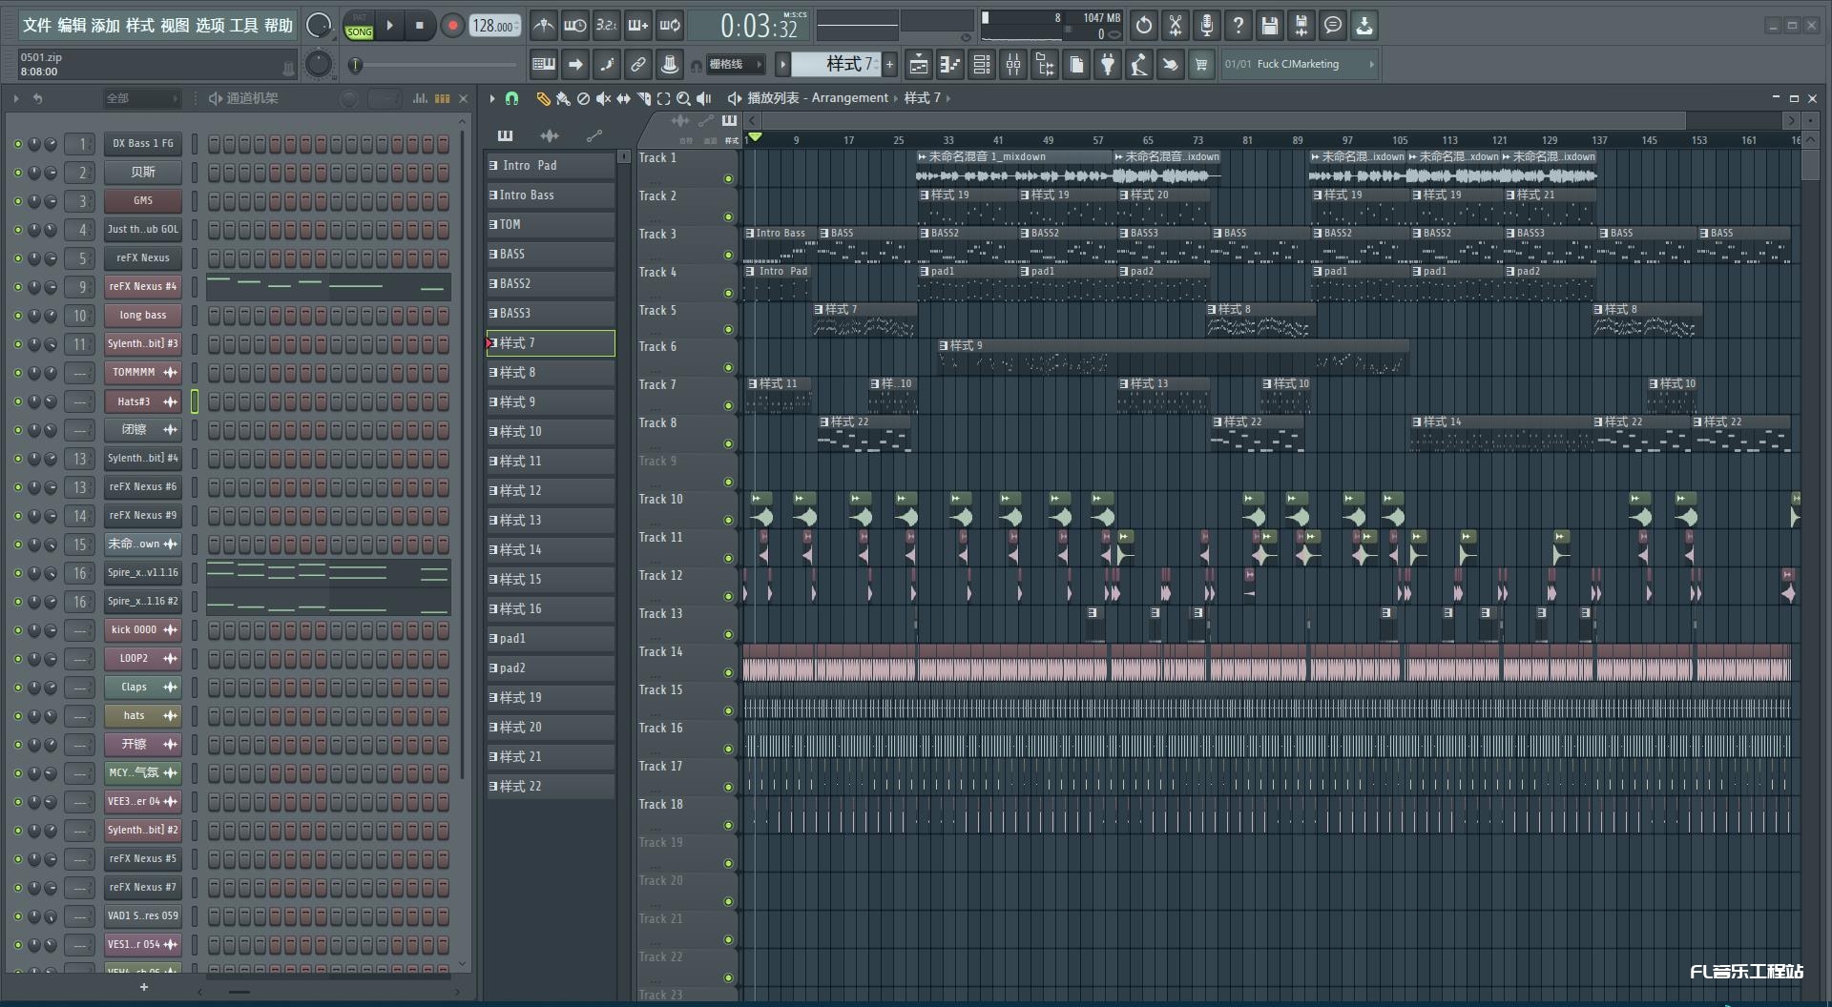Select the reFX Nexus #4 channel button

pyautogui.click(x=142, y=286)
